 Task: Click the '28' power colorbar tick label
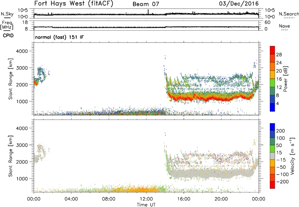[x=279, y=55]
